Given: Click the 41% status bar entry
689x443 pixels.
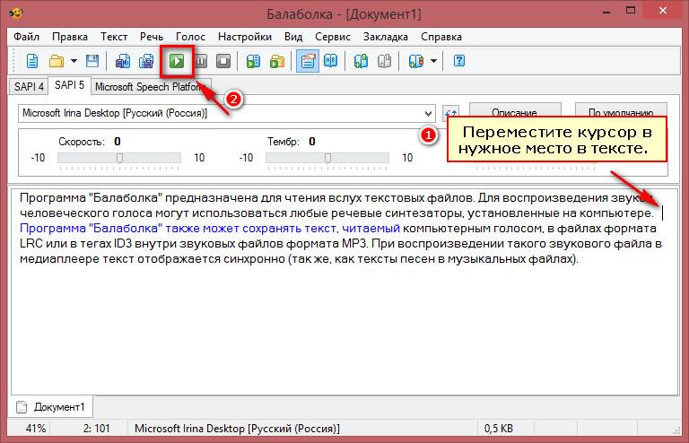Looking at the screenshot, I should click(36, 429).
